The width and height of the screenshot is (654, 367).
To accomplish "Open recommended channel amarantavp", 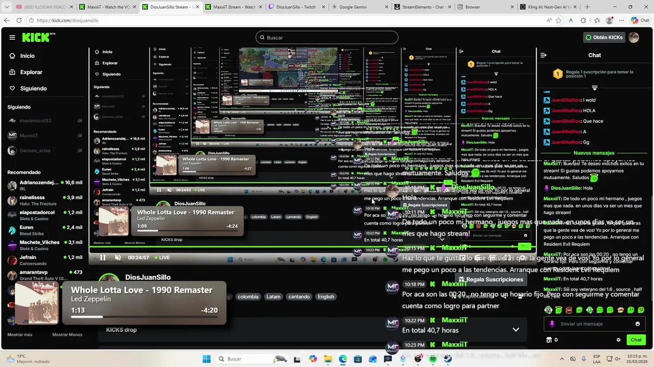I will pos(44,275).
